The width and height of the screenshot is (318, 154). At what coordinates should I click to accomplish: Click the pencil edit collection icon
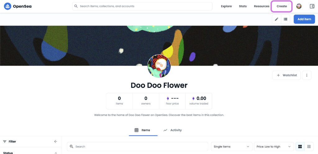(x=276, y=19)
